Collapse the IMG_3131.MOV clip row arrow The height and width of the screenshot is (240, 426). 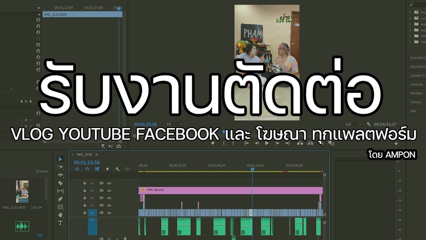[39, 14]
